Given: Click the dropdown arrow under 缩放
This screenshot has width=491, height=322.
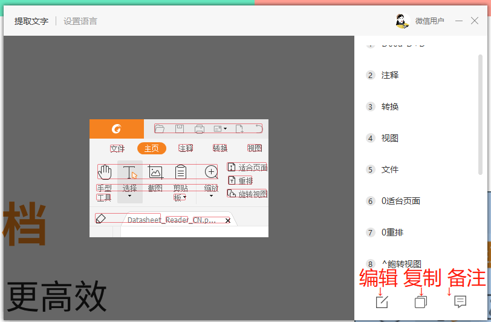Looking at the screenshot, I should click(x=212, y=196).
